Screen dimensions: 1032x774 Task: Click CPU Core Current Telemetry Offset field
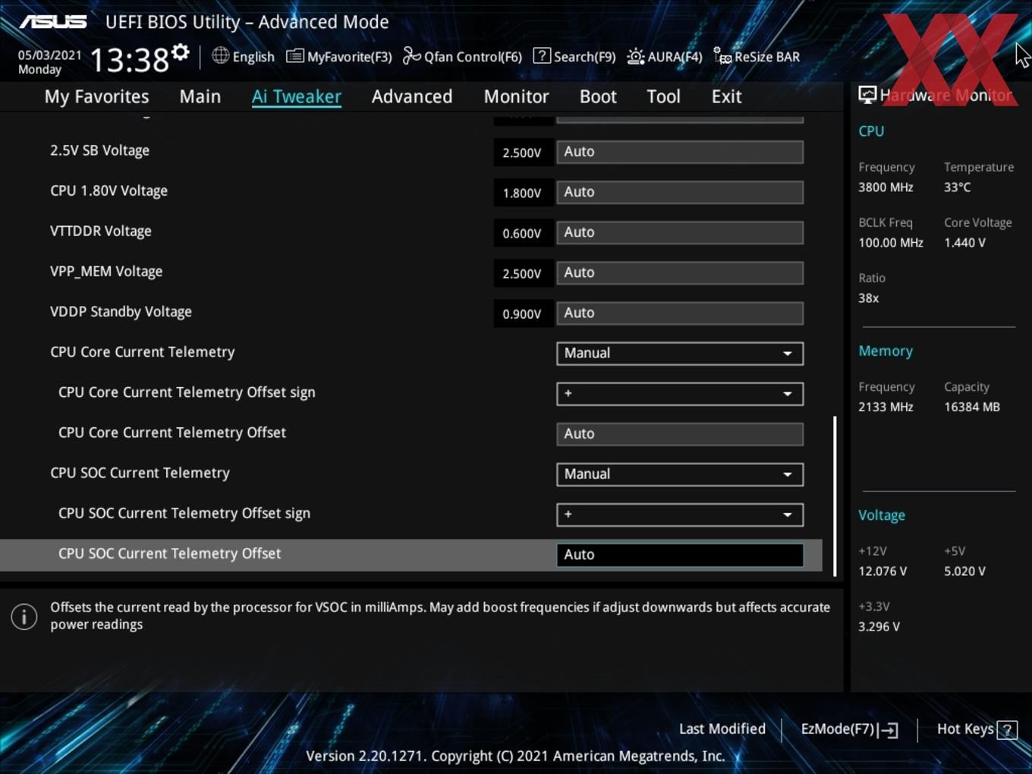680,433
